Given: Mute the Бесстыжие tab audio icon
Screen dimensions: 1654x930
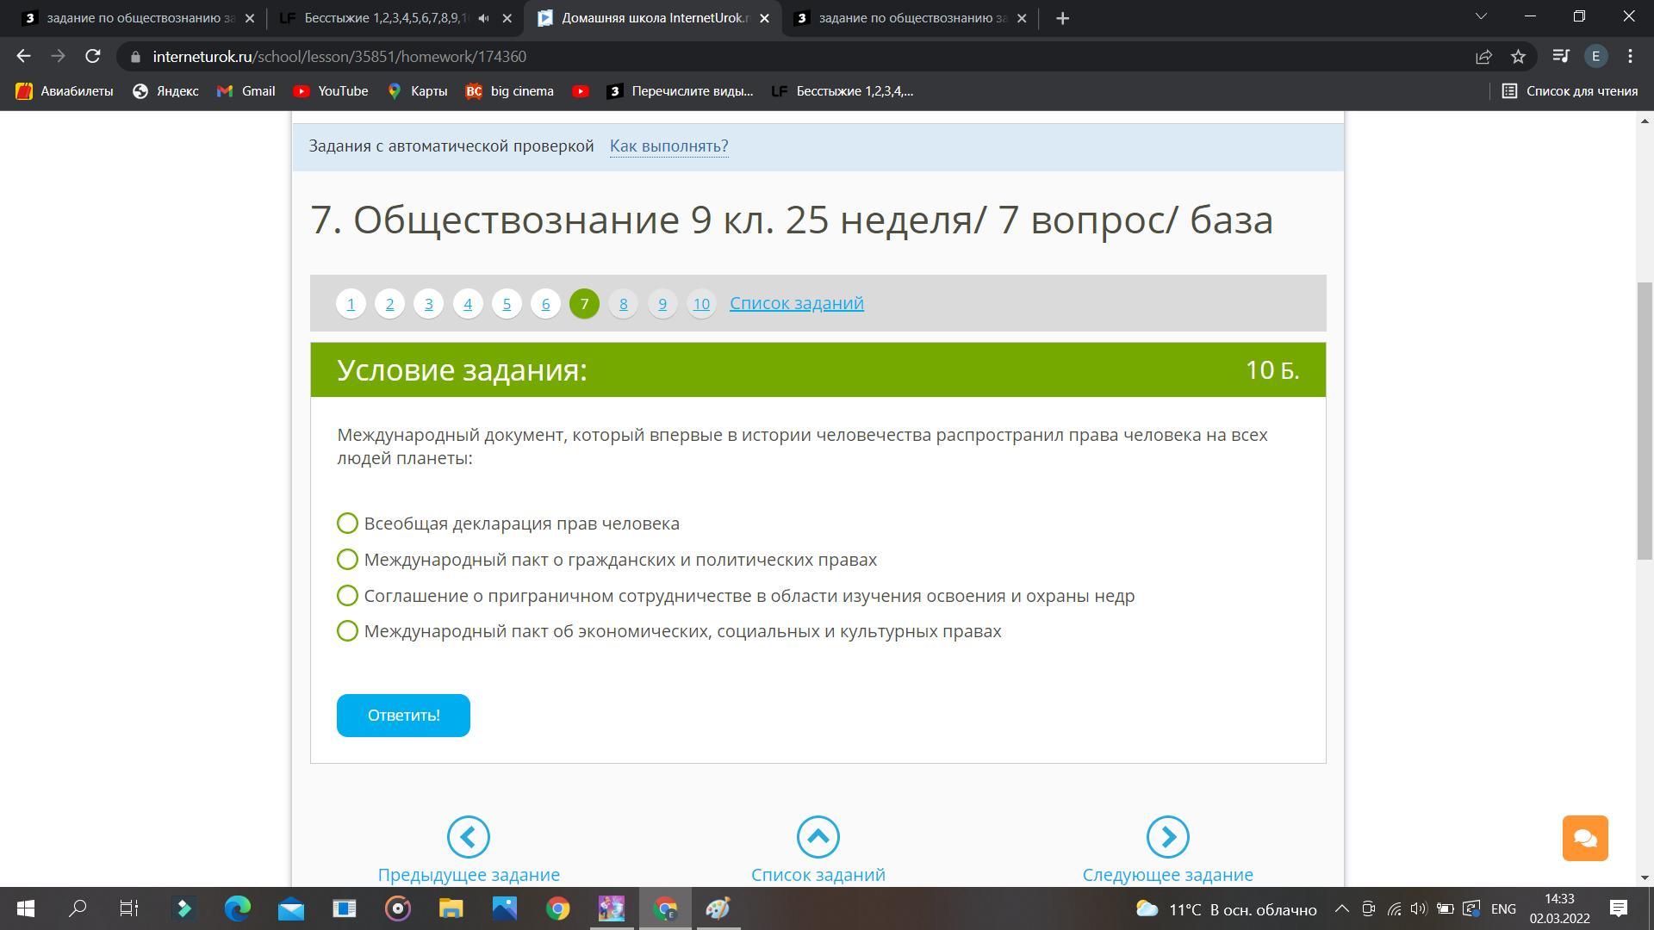Looking at the screenshot, I should click(x=483, y=18).
